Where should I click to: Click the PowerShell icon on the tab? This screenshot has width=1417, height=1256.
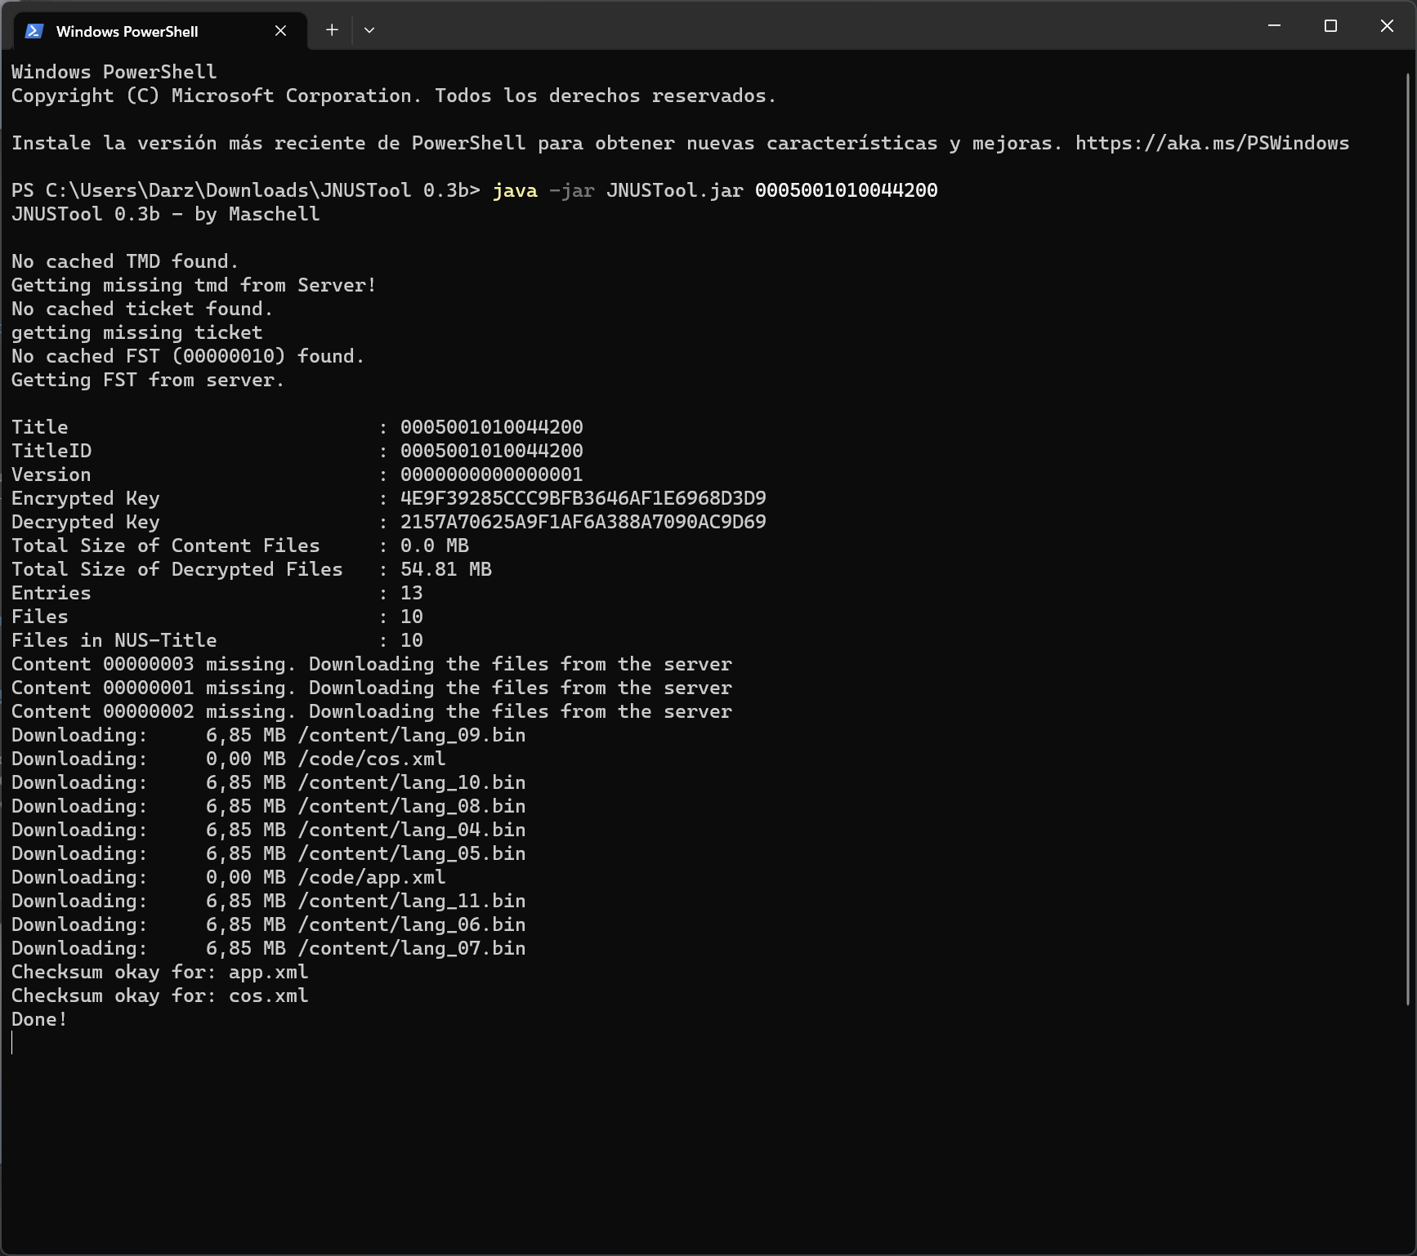pos(34,31)
